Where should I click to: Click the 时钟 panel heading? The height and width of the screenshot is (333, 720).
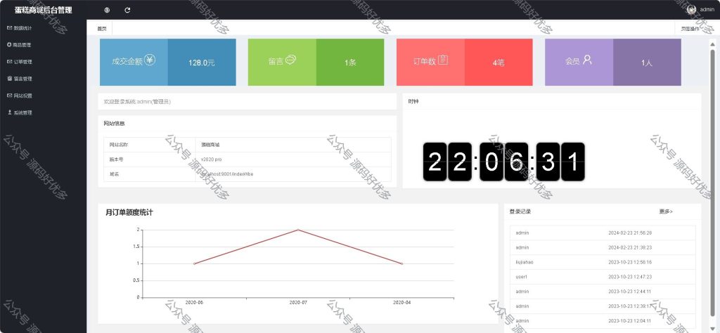[x=413, y=101]
